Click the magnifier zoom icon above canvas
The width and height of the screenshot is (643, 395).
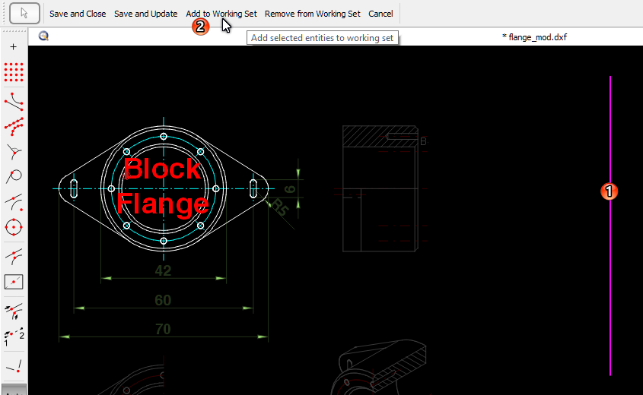click(x=43, y=36)
